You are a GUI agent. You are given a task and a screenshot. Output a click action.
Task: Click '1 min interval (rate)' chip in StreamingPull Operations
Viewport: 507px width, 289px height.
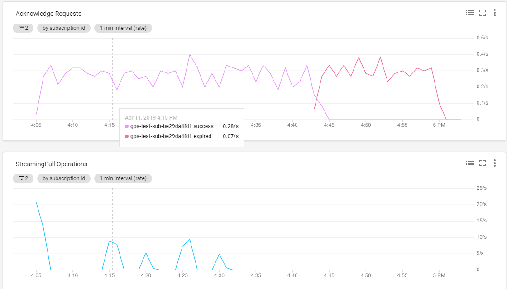pyautogui.click(x=123, y=178)
